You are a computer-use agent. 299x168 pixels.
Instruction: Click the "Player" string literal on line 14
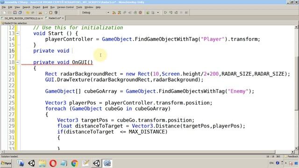[x=213, y=39]
